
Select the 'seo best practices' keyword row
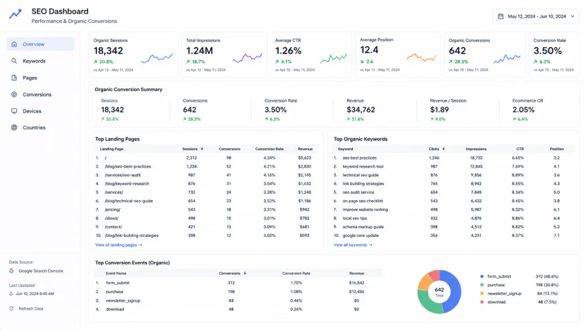tap(454, 158)
